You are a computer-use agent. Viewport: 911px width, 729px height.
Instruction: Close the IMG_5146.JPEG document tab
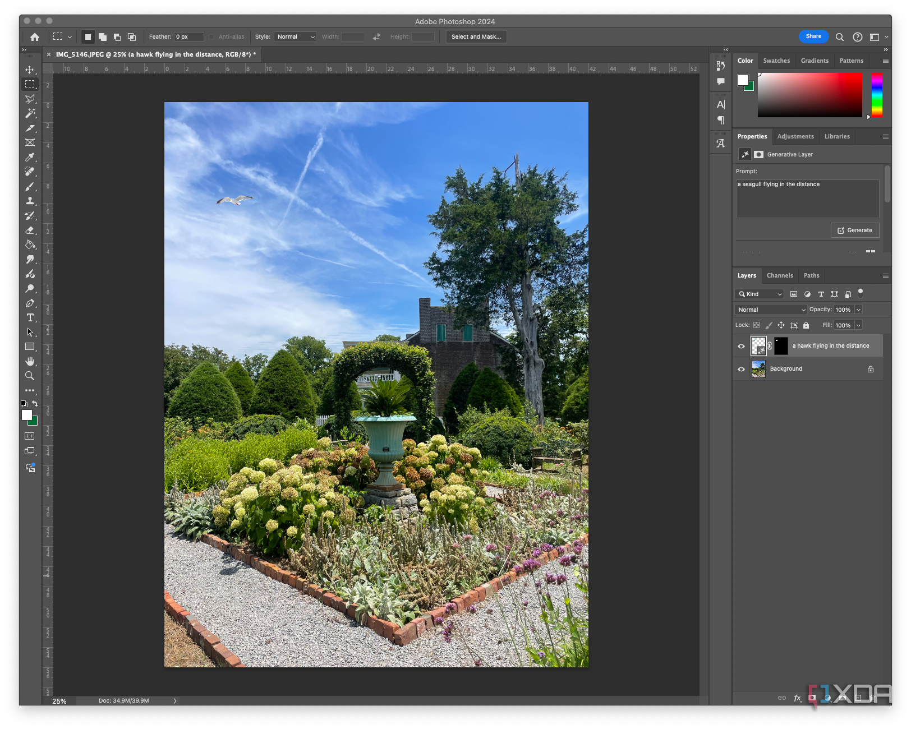tap(49, 54)
